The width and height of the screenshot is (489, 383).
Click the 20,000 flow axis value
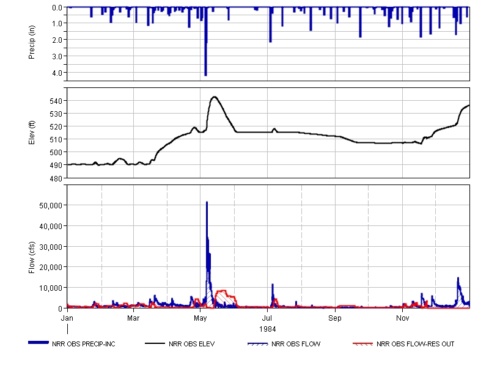coord(51,268)
